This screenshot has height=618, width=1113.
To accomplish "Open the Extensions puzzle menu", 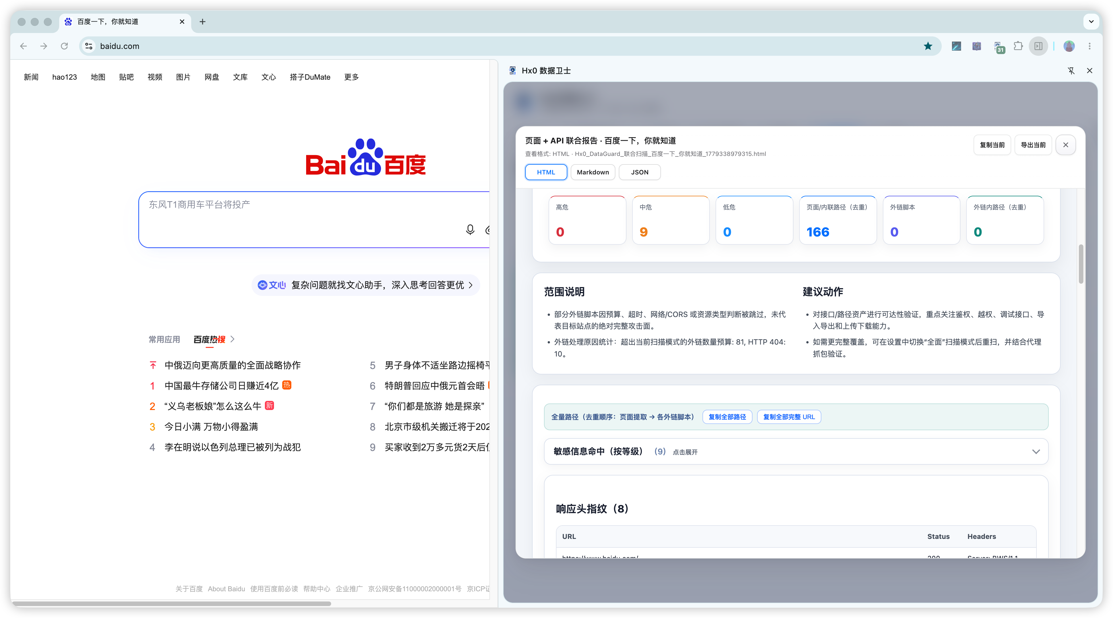I will coord(1018,46).
